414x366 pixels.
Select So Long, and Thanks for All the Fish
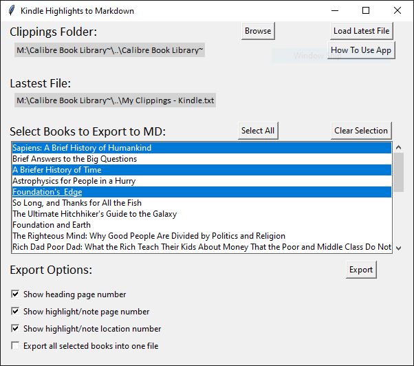pyautogui.click(x=201, y=203)
